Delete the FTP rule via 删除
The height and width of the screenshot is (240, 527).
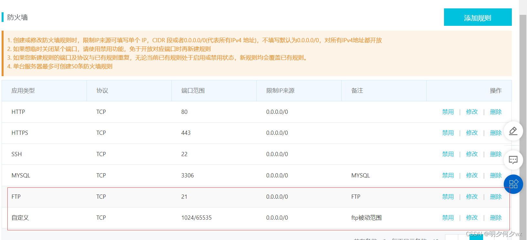pos(496,197)
